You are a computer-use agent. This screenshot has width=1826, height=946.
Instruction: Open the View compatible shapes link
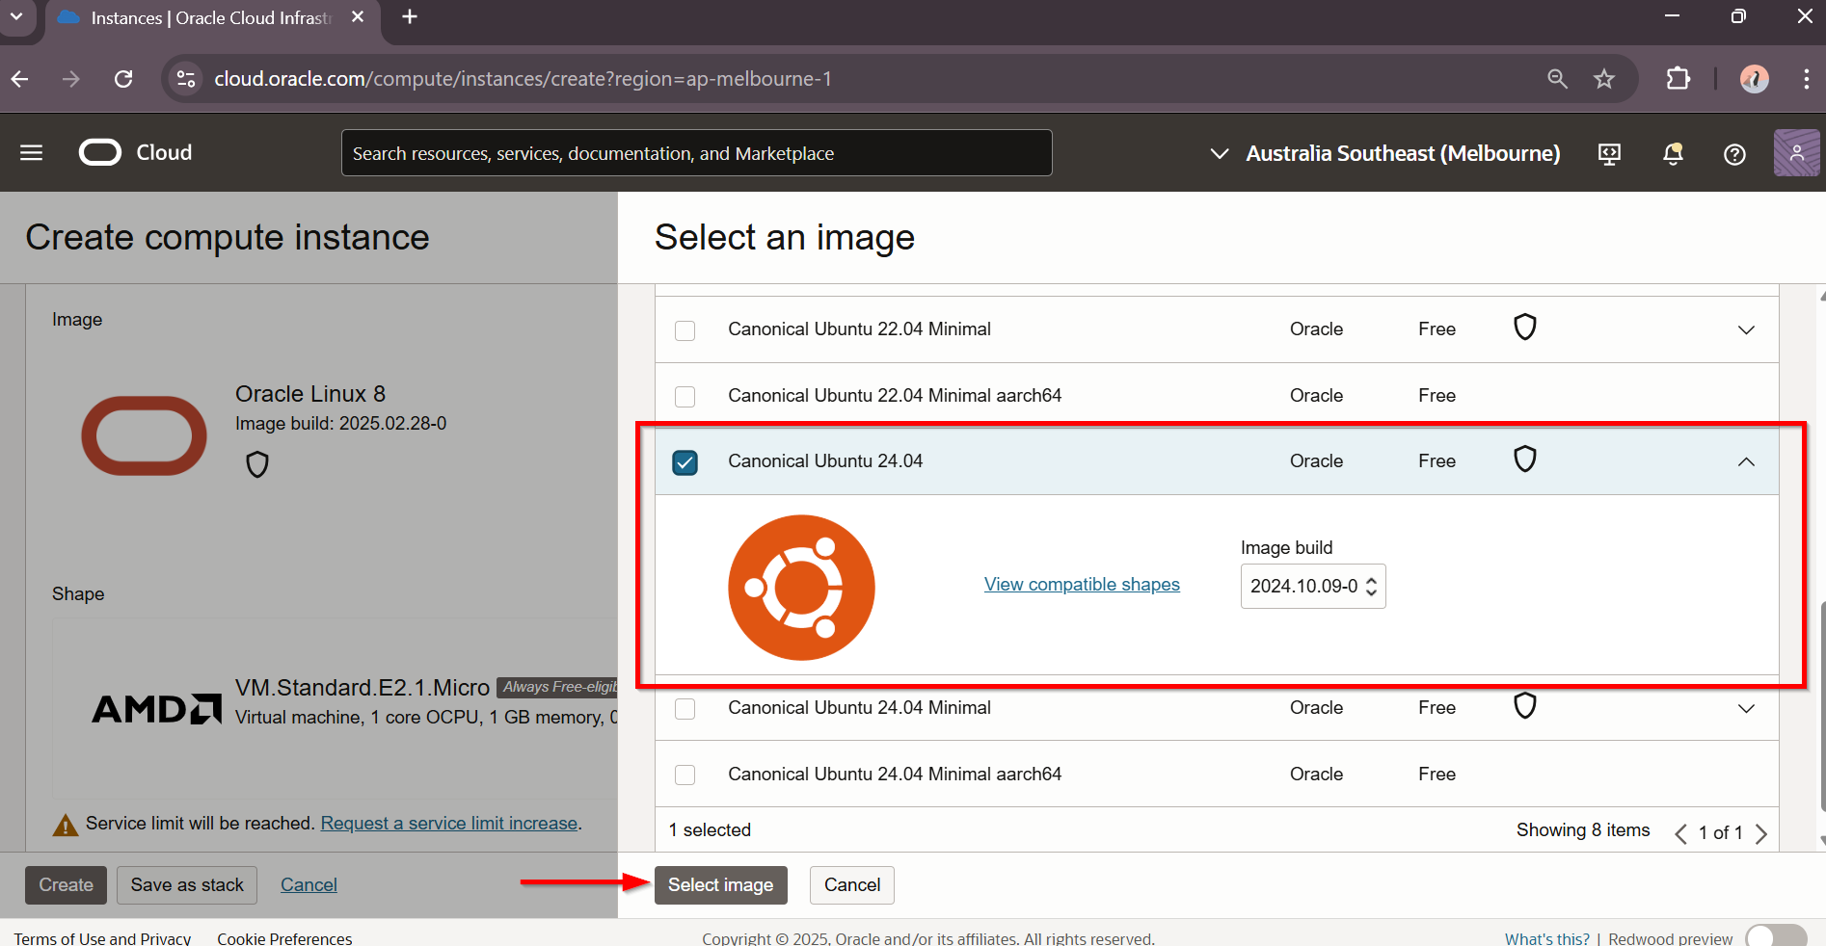(1081, 585)
